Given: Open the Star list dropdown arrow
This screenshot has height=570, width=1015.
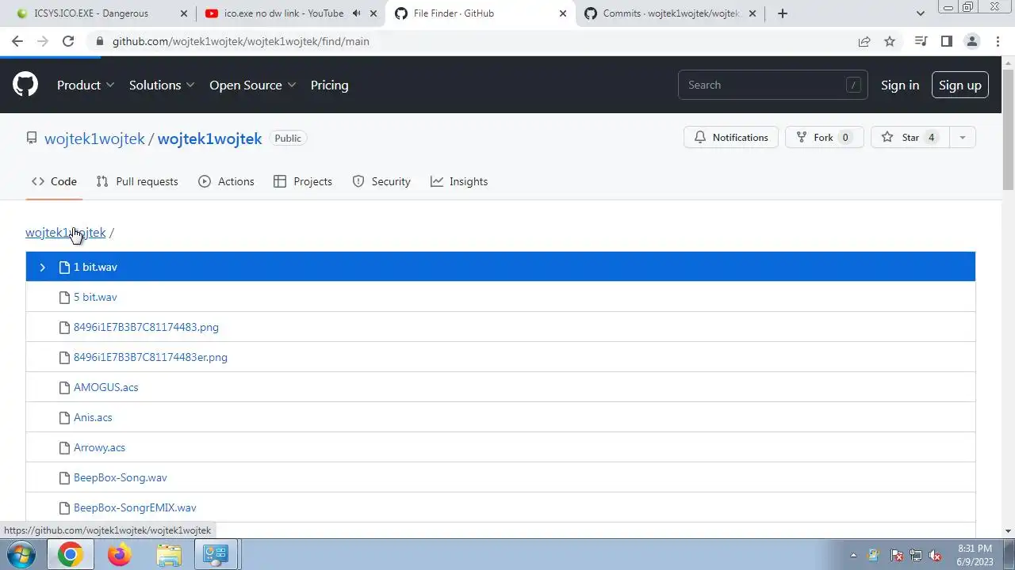Looking at the screenshot, I should [x=962, y=138].
